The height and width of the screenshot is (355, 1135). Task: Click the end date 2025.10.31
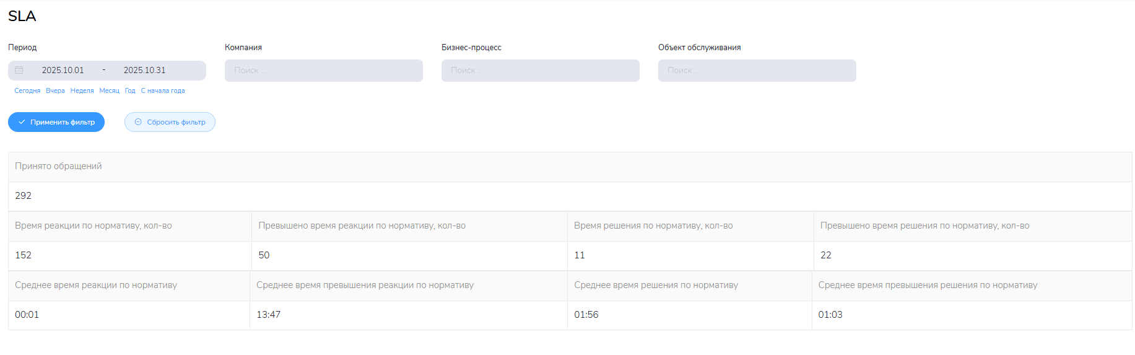(144, 71)
